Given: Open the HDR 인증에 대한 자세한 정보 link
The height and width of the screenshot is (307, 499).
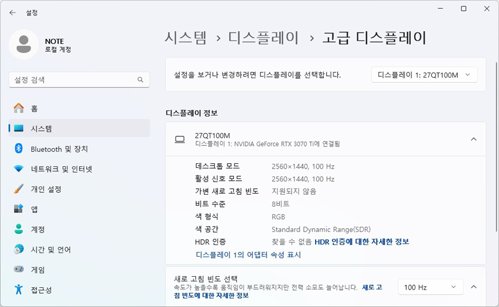Looking at the screenshot, I should coord(361,242).
